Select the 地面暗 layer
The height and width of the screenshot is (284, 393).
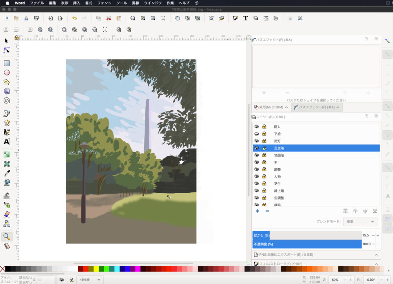(279, 155)
